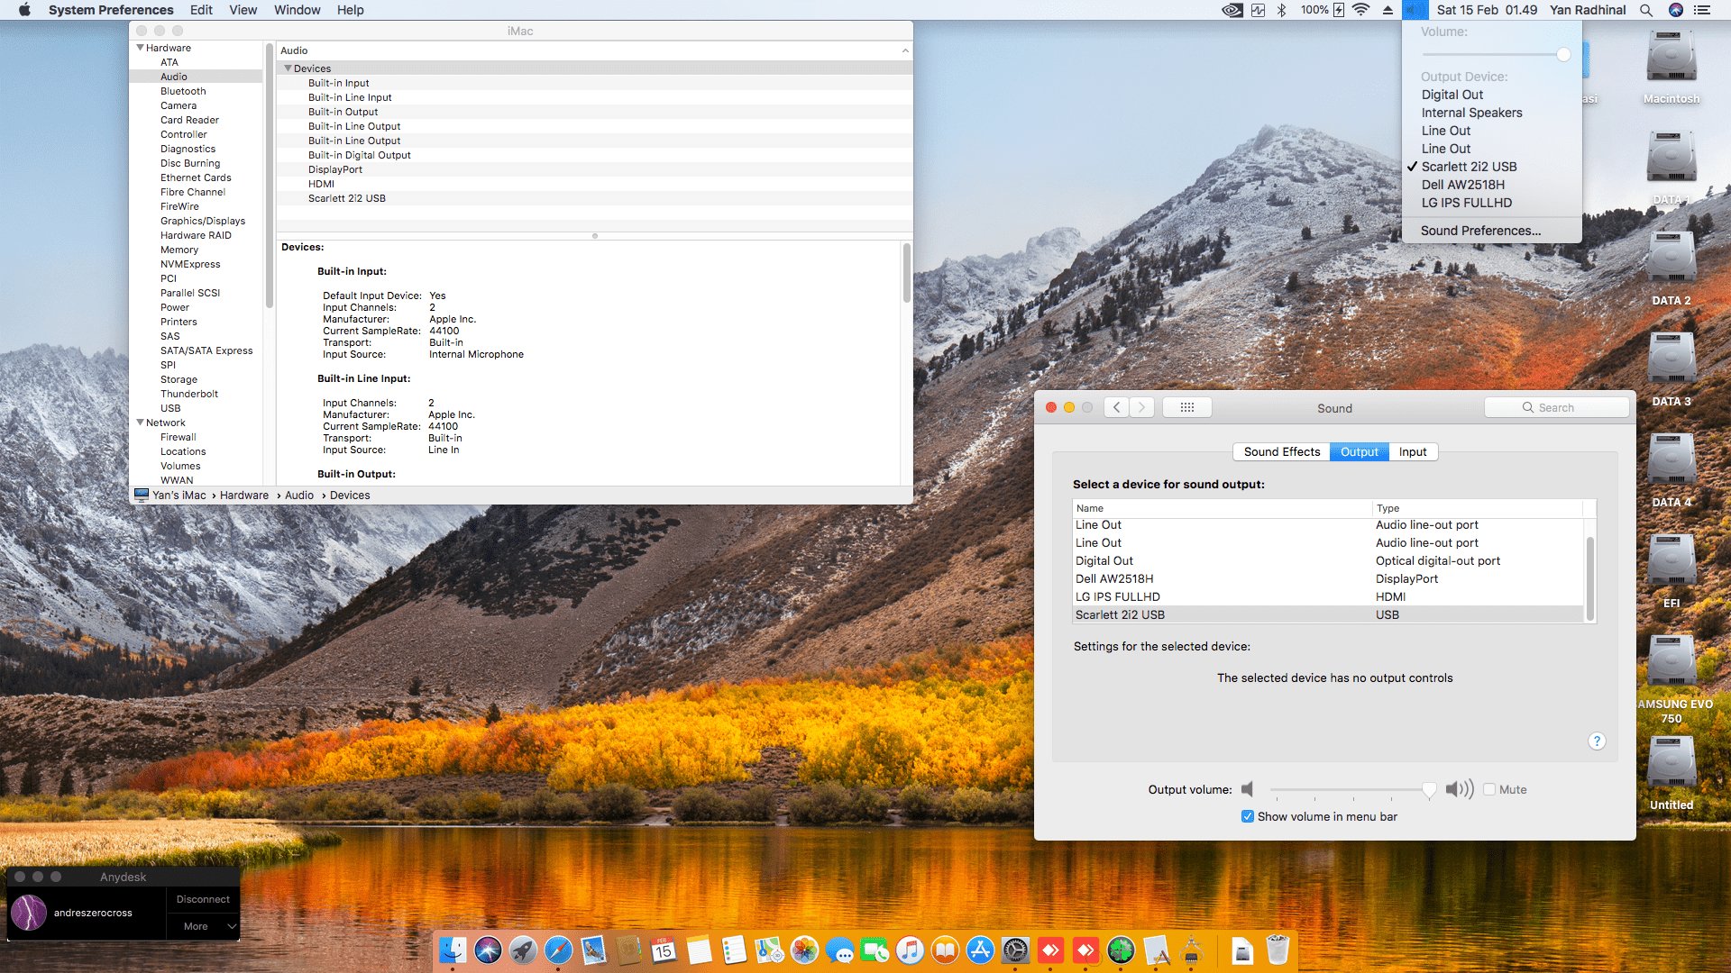Open the Trash in the Dock
1731x973 pixels.
point(1278,950)
